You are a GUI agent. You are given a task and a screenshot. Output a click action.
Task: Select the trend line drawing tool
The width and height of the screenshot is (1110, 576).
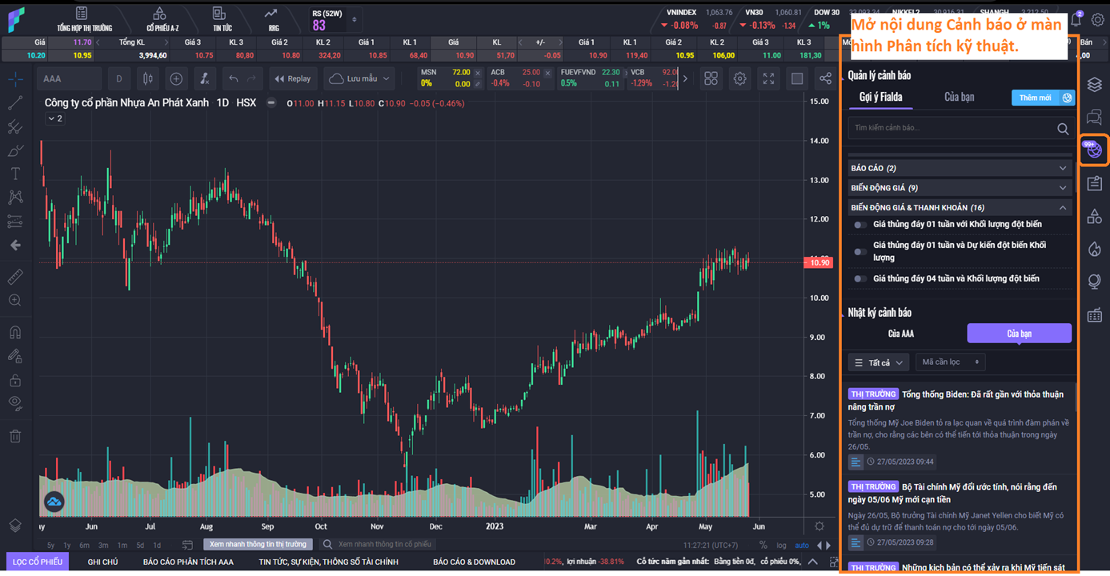click(x=15, y=103)
